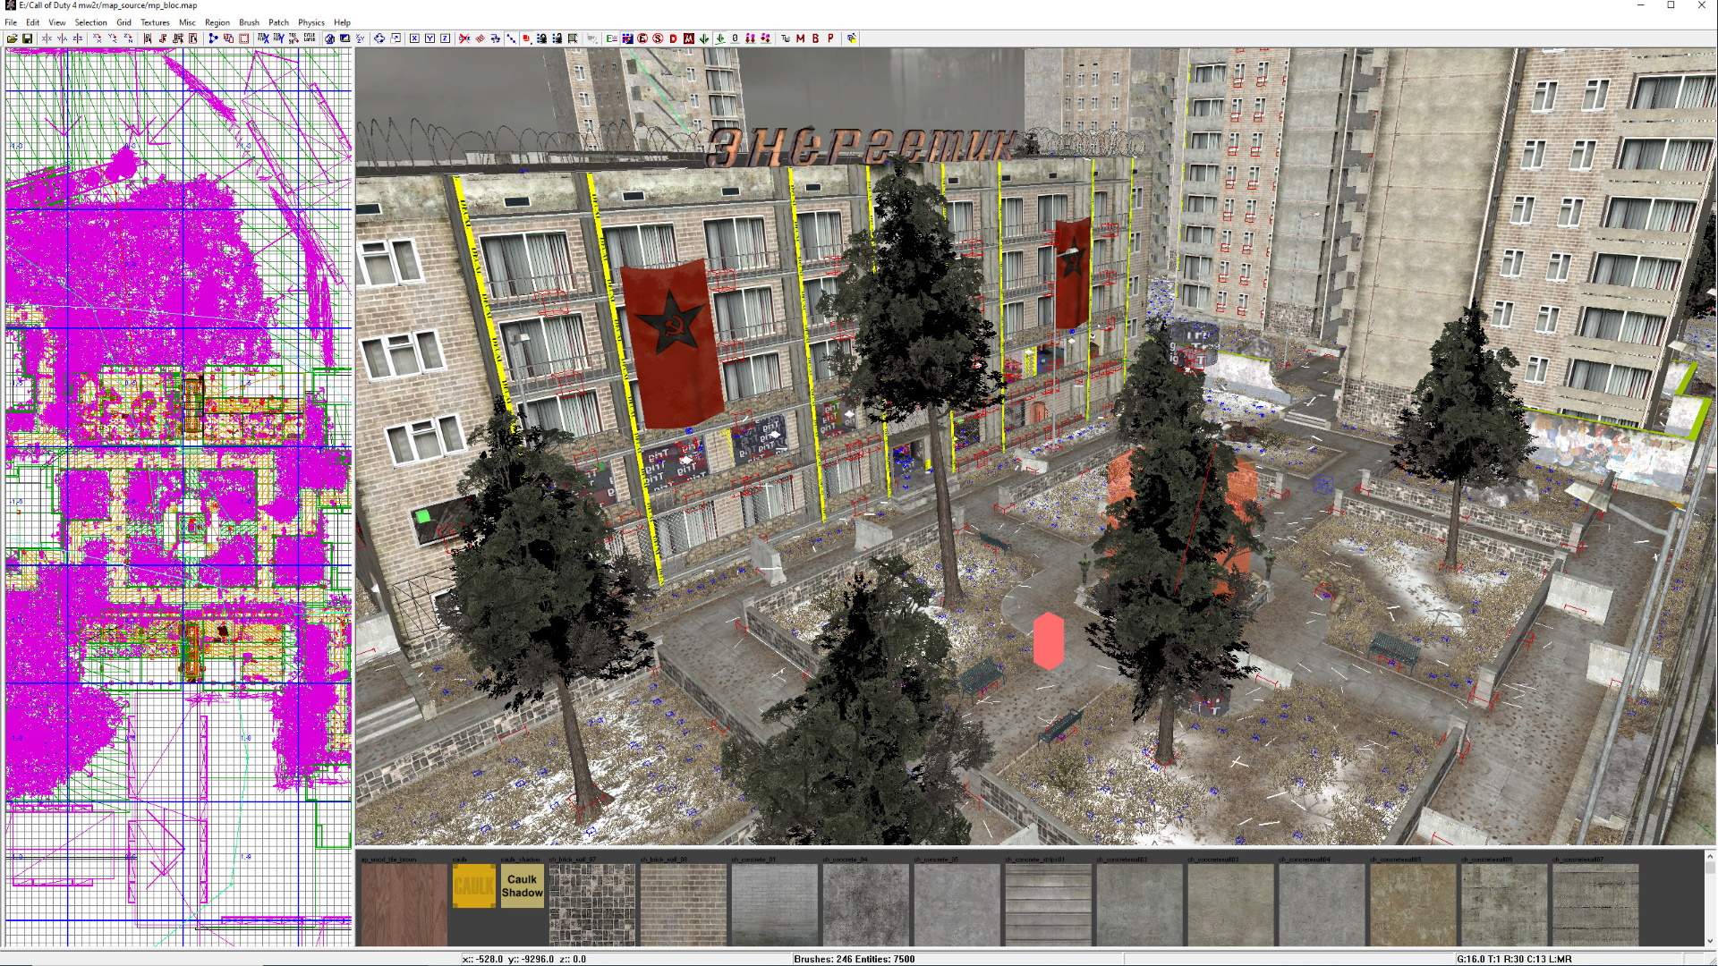Click the X-axis flip icon
The width and height of the screenshot is (1718, 966).
coord(47,38)
